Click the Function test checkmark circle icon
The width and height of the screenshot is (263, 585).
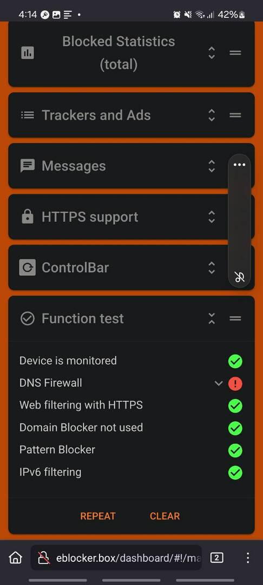click(x=27, y=318)
